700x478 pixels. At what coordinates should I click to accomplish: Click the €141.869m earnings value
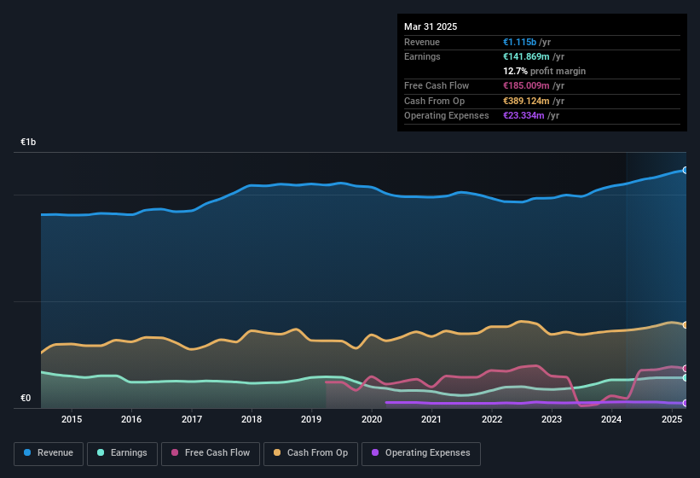tap(526, 56)
